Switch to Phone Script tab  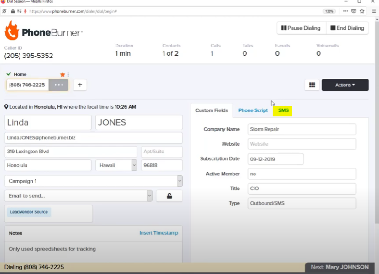(253, 111)
